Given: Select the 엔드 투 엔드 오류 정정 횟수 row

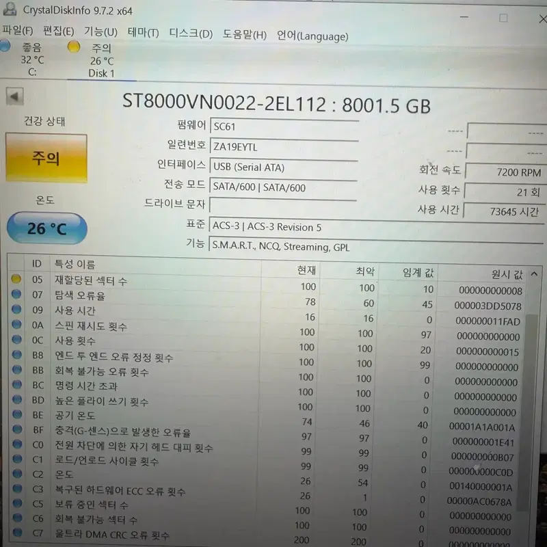Looking at the screenshot, I should coord(114,356).
